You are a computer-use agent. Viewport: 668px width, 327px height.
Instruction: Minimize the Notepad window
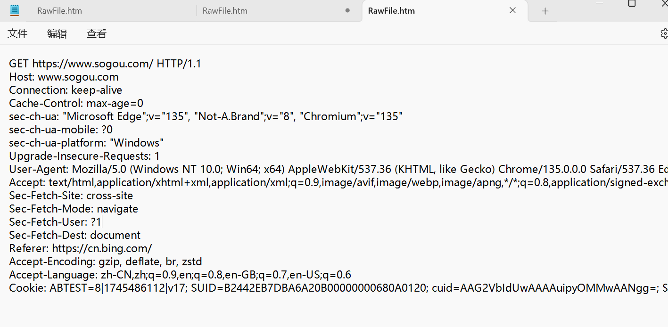(x=600, y=3)
